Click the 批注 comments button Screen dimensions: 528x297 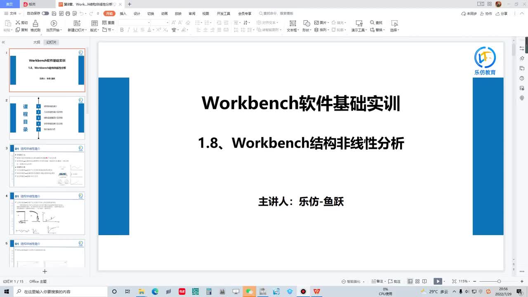tap(394, 281)
